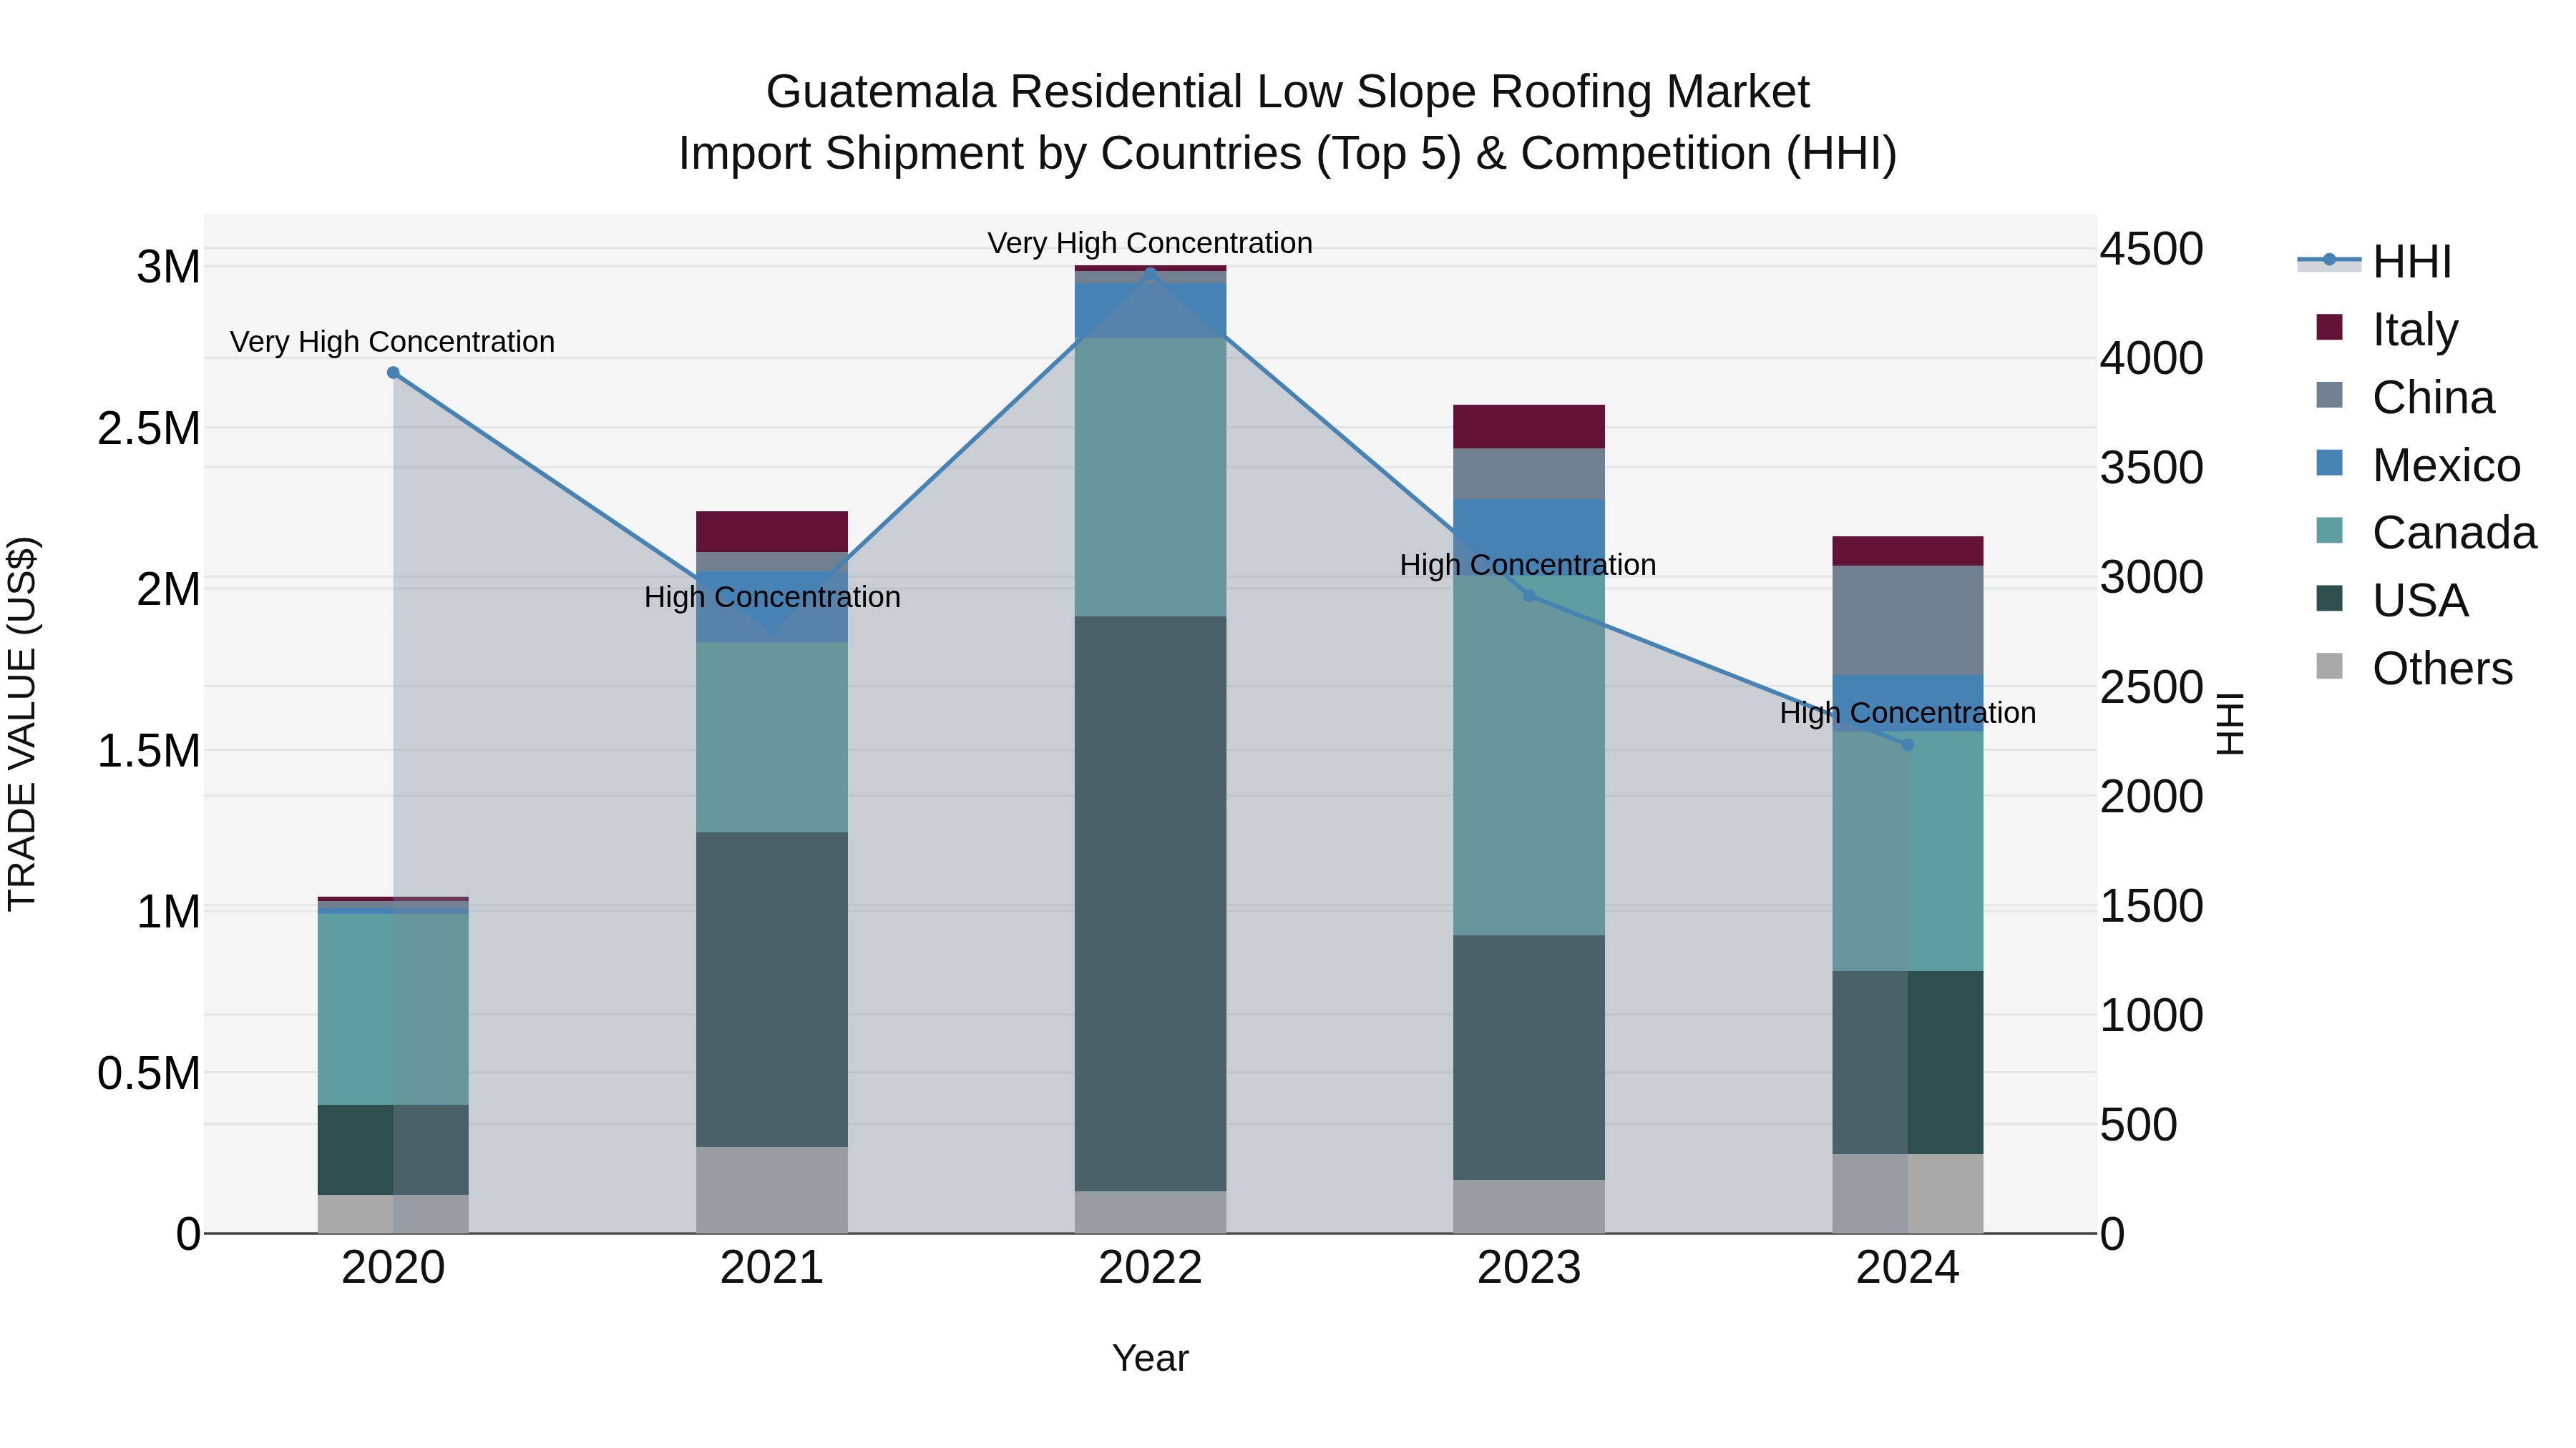Click the 2024 Others bar segment
The image size is (2576, 1448).
(1907, 1194)
